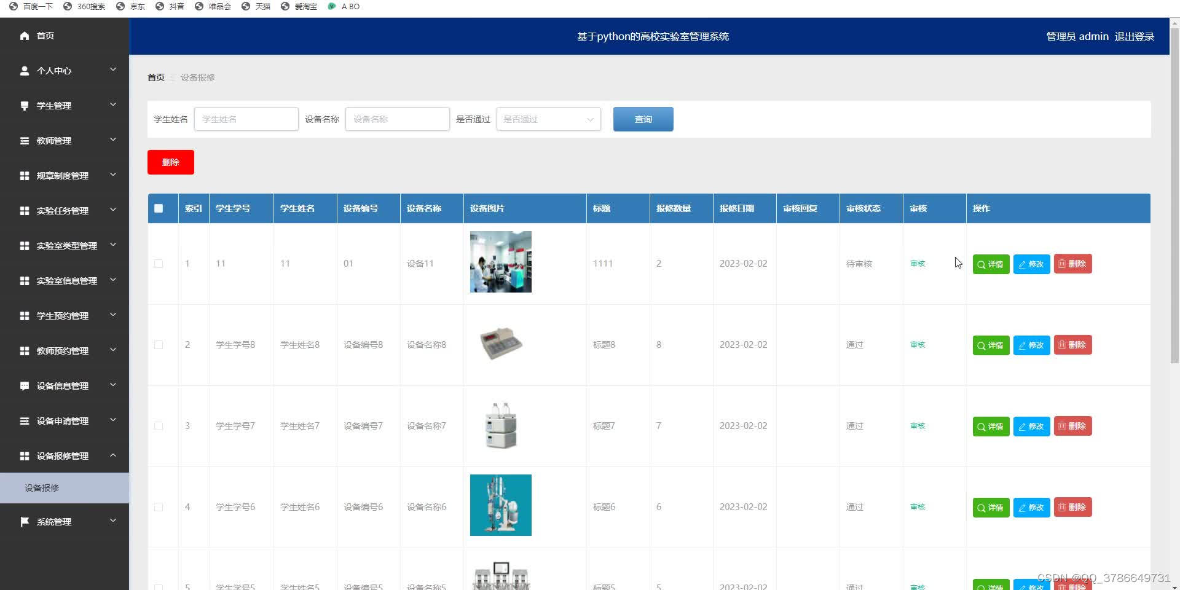Open the 设备申请管理 menu item

(65, 421)
